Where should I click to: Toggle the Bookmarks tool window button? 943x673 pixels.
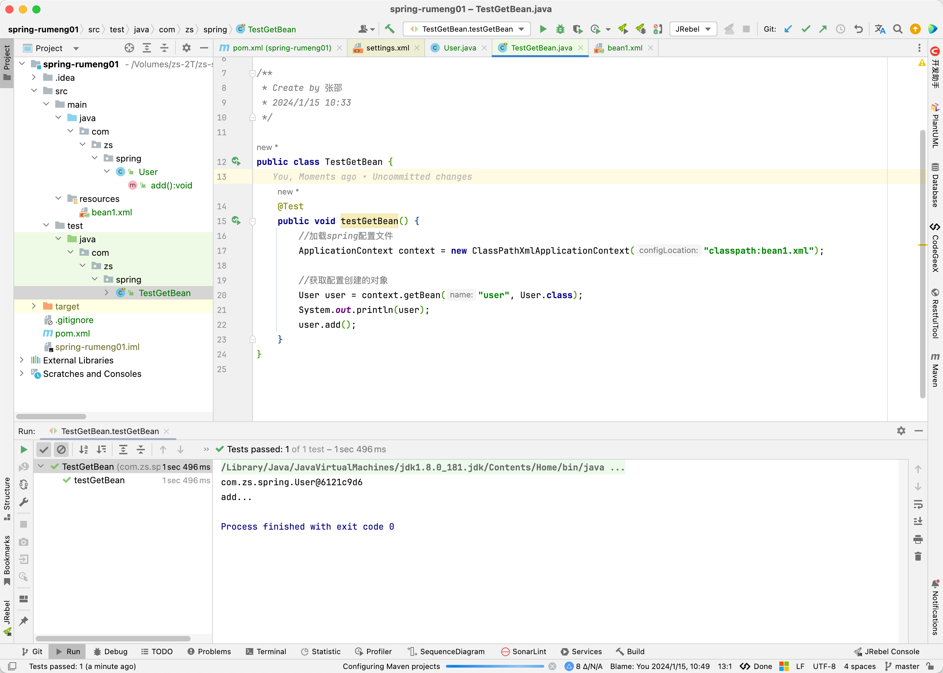tap(7, 561)
